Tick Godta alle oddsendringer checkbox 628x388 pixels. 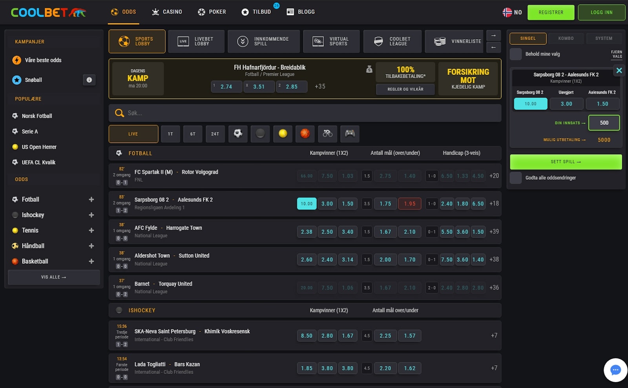[x=516, y=178]
